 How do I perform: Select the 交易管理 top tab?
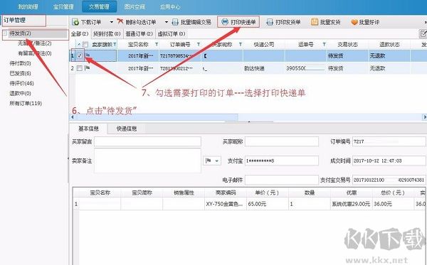(x=99, y=7)
